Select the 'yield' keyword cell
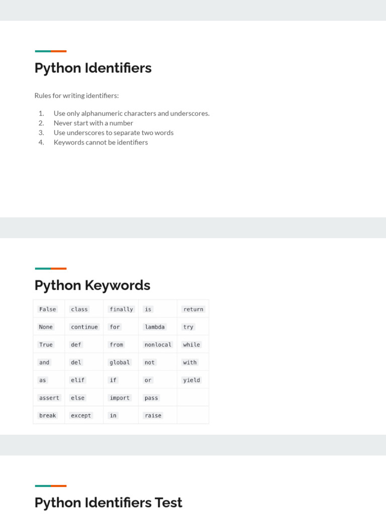Image resolution: width=386 pixels, height=514 pixels. coord(191,380)
